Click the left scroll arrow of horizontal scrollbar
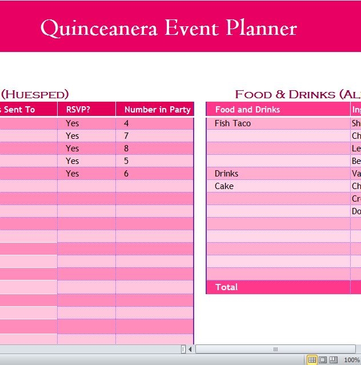The height and width of the screenshot is (365, 361). (x=191, y=349)
